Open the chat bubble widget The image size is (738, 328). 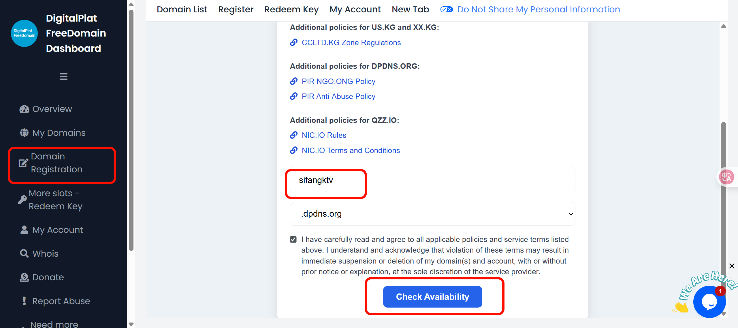coord(709,302)
